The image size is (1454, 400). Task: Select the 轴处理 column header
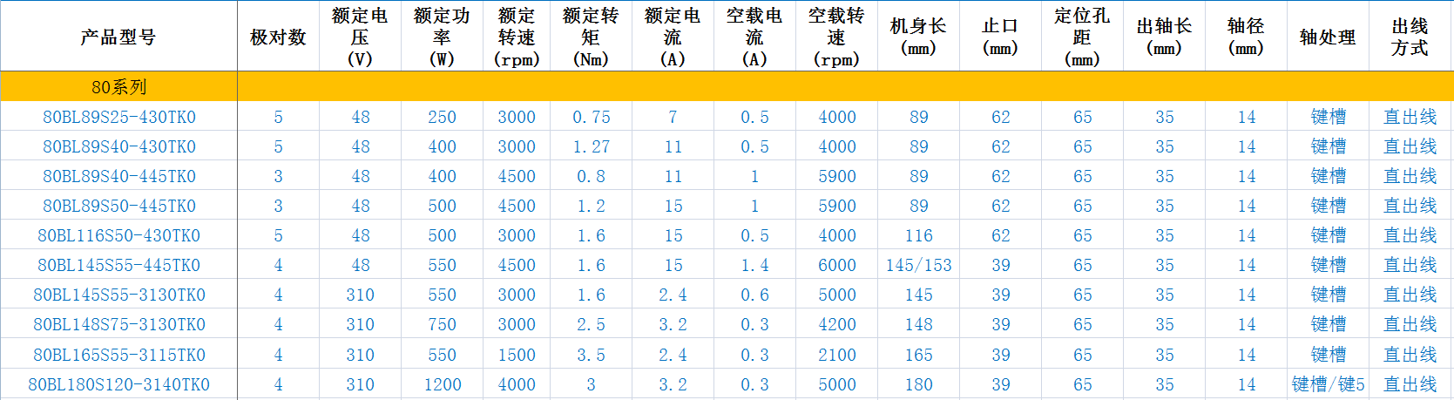1328,37
